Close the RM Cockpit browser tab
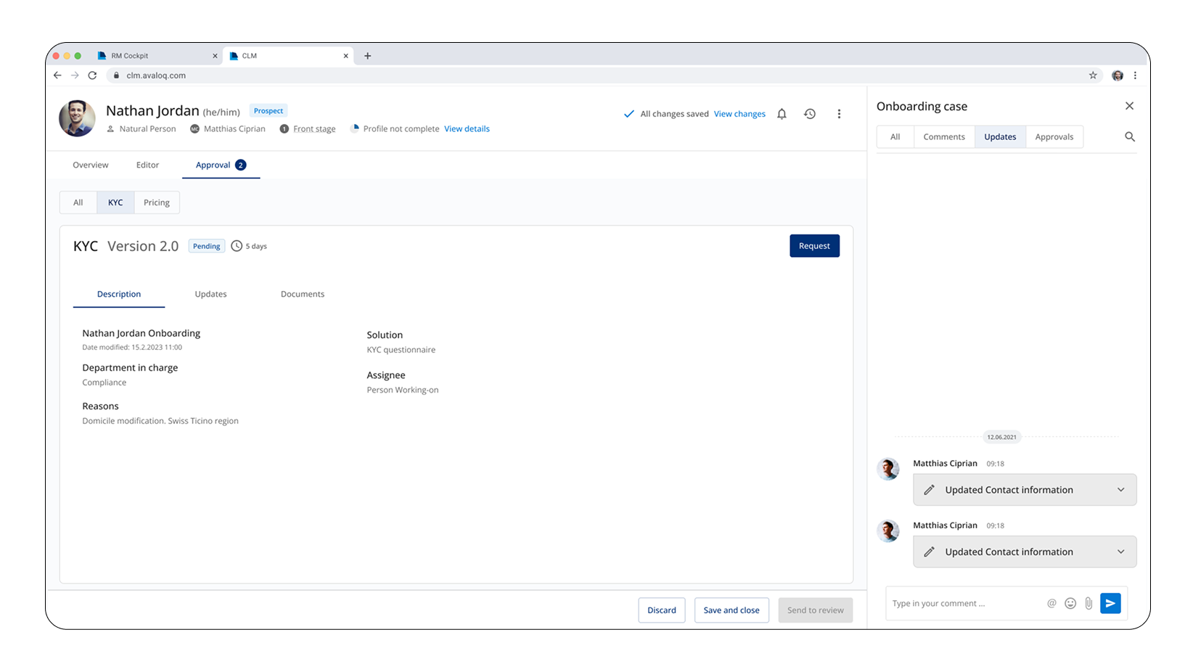 point(215,56)
